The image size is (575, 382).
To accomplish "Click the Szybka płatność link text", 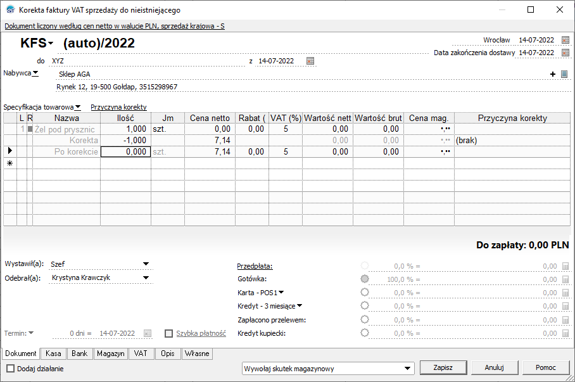I will (201, 333).
